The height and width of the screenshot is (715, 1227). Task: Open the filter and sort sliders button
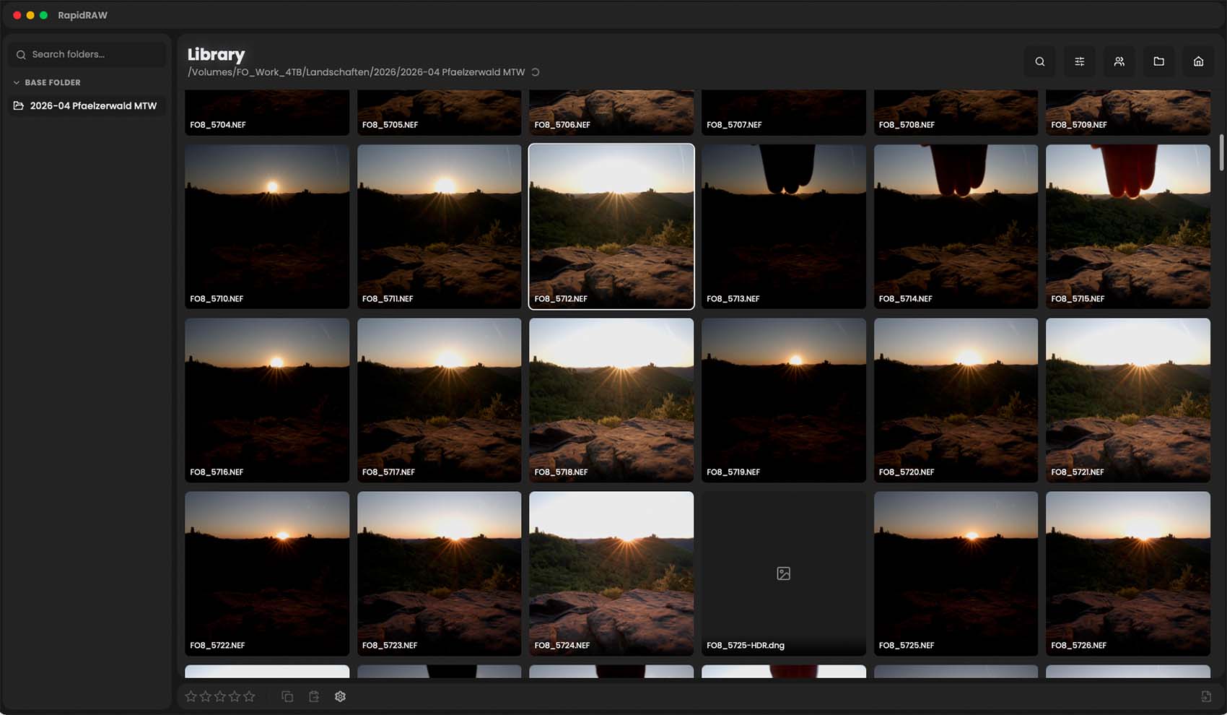click(x=1079, y=61)
